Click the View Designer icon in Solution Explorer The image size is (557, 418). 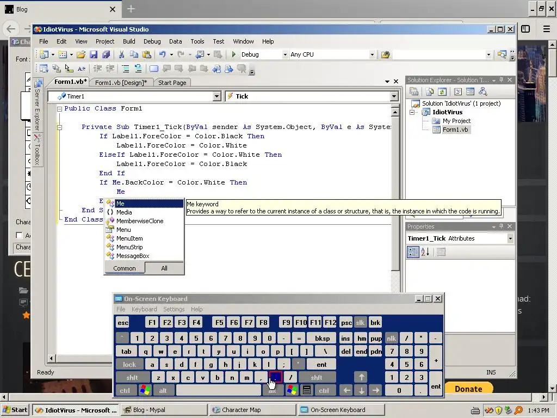point(470,91)
